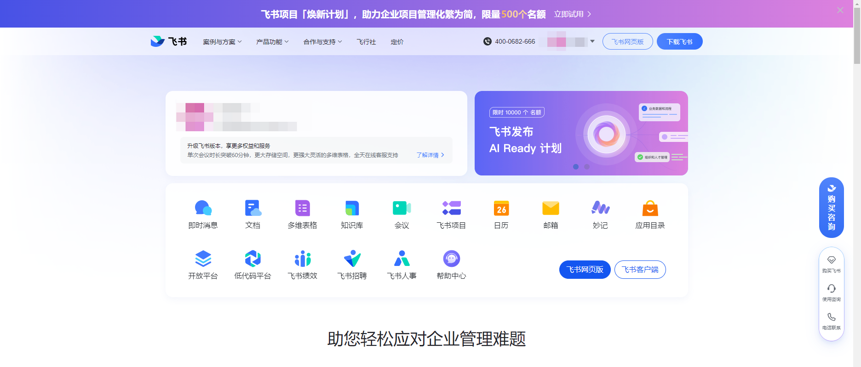Open the 飞书招聘 icon
This screenshot has height=367, width=861.
click(x=352, y=259)
